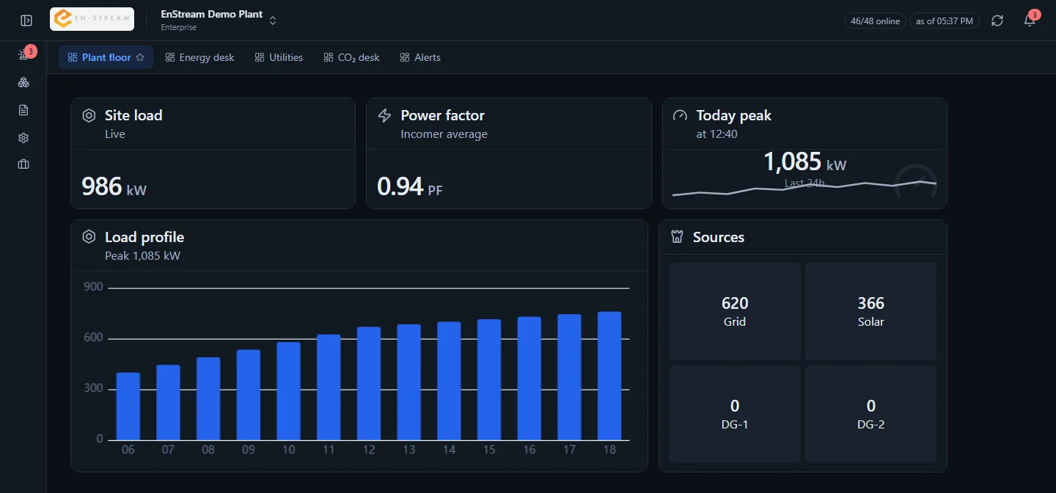
Task: Click the Site load title
Action: click(x=133, y=115)
